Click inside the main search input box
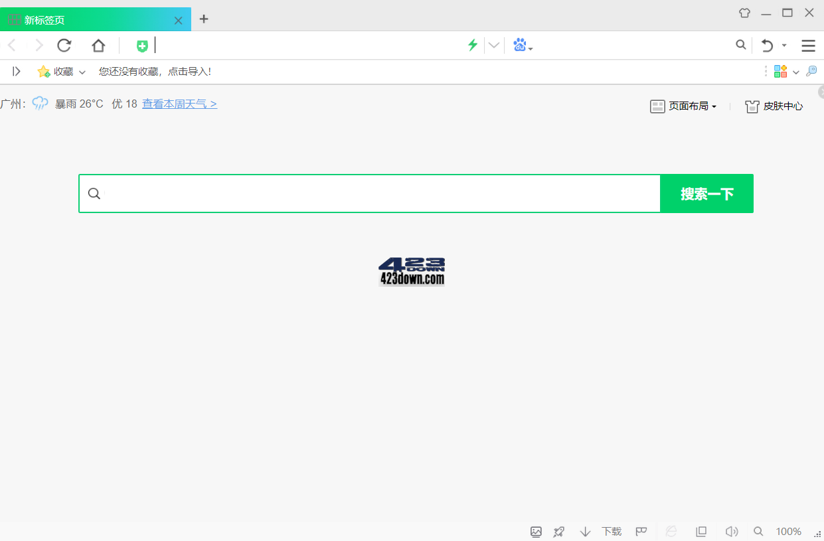The width and height of the screenshot is (824, 541). 365,193
